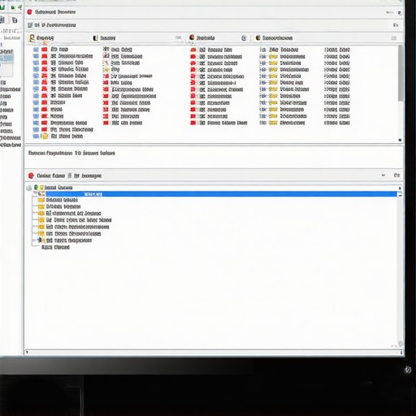Viewport: 416px width, 416px height.
Task: Click the small boxed icon beside the red-brown column header
Action: click(x=244, y=38)
